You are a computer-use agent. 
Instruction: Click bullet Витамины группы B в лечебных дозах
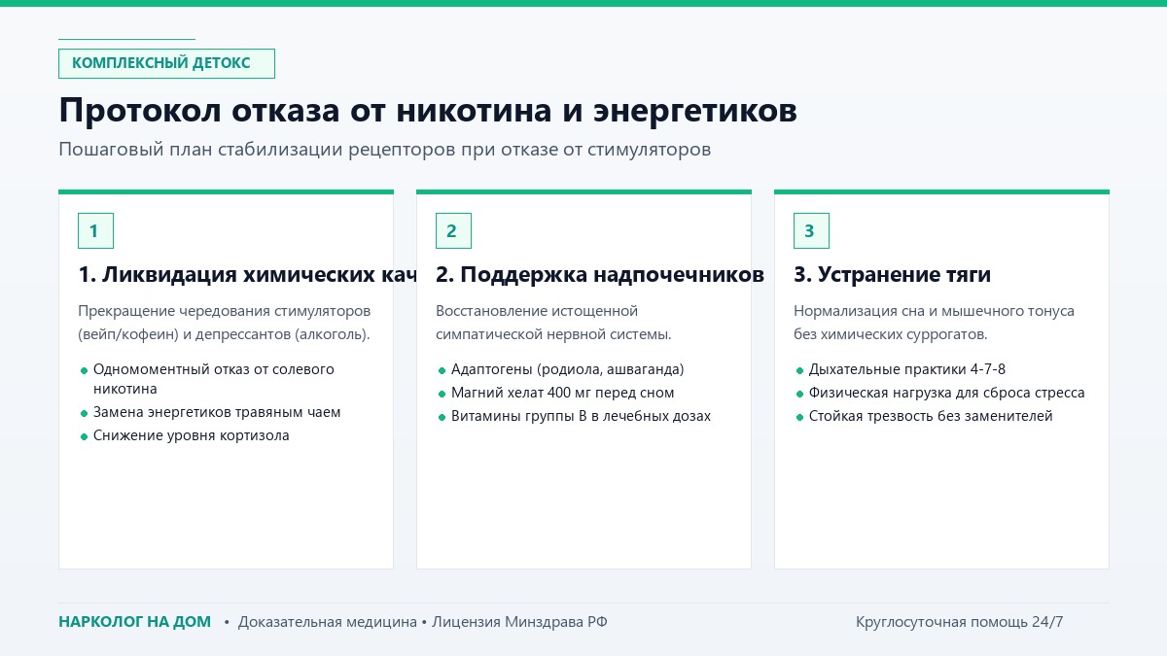point(582,416)
